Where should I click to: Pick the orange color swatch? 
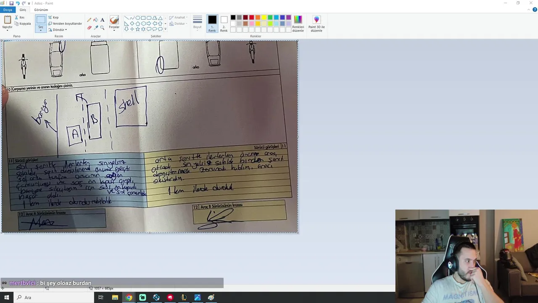258,17
